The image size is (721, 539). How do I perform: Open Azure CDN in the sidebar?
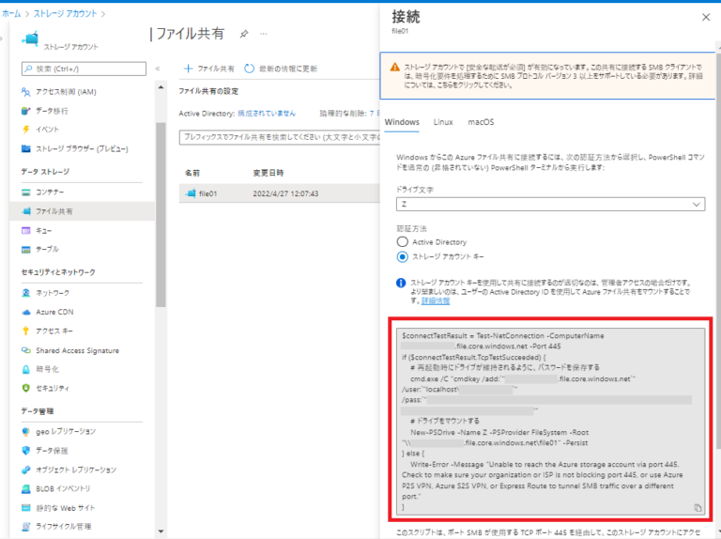54,312
